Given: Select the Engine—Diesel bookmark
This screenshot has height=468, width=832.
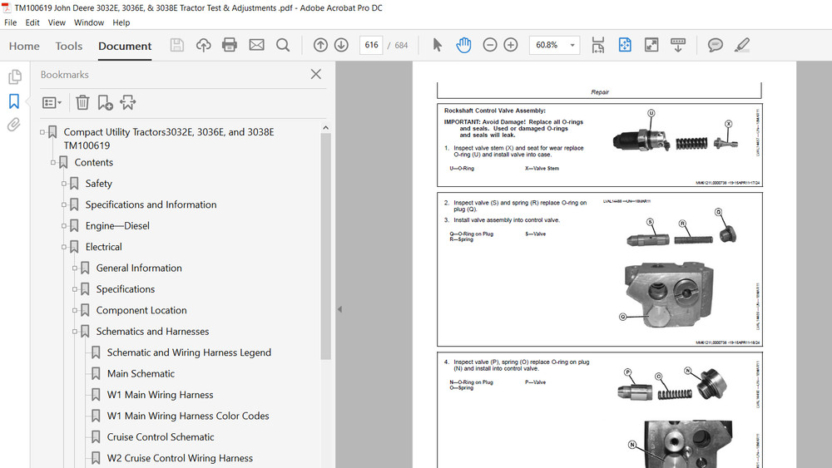Looking at the screenshot, I should click(x=117, y=226).
